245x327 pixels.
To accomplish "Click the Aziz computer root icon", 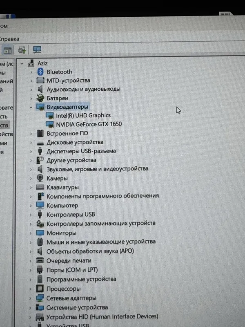I will [x=31, y=63].
